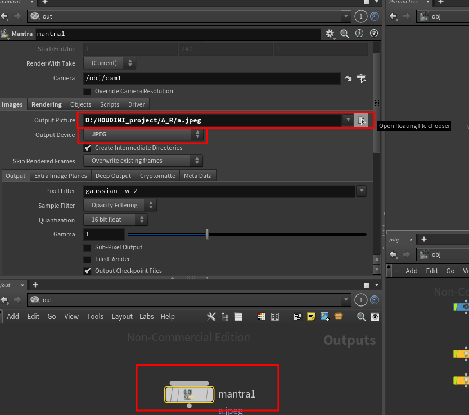Screen dimensions: 469x415
Task: Toggle Create Intermediate Directories checkbox
Action: [87, 148]
